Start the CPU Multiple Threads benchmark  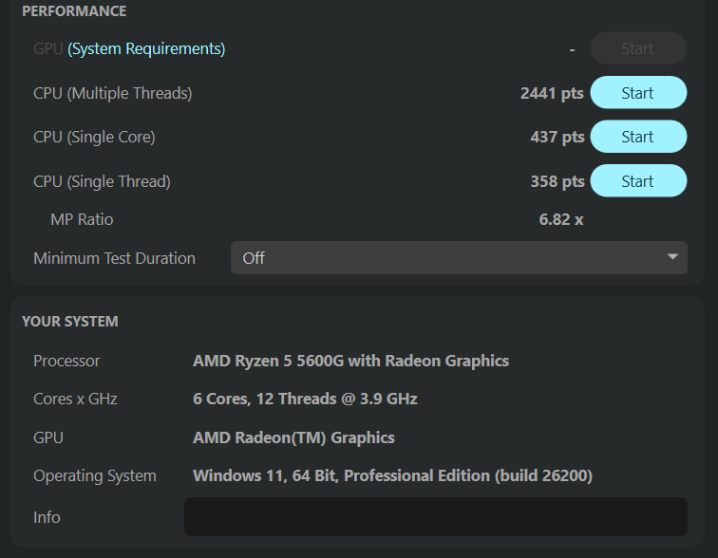[x=638, y=93]
